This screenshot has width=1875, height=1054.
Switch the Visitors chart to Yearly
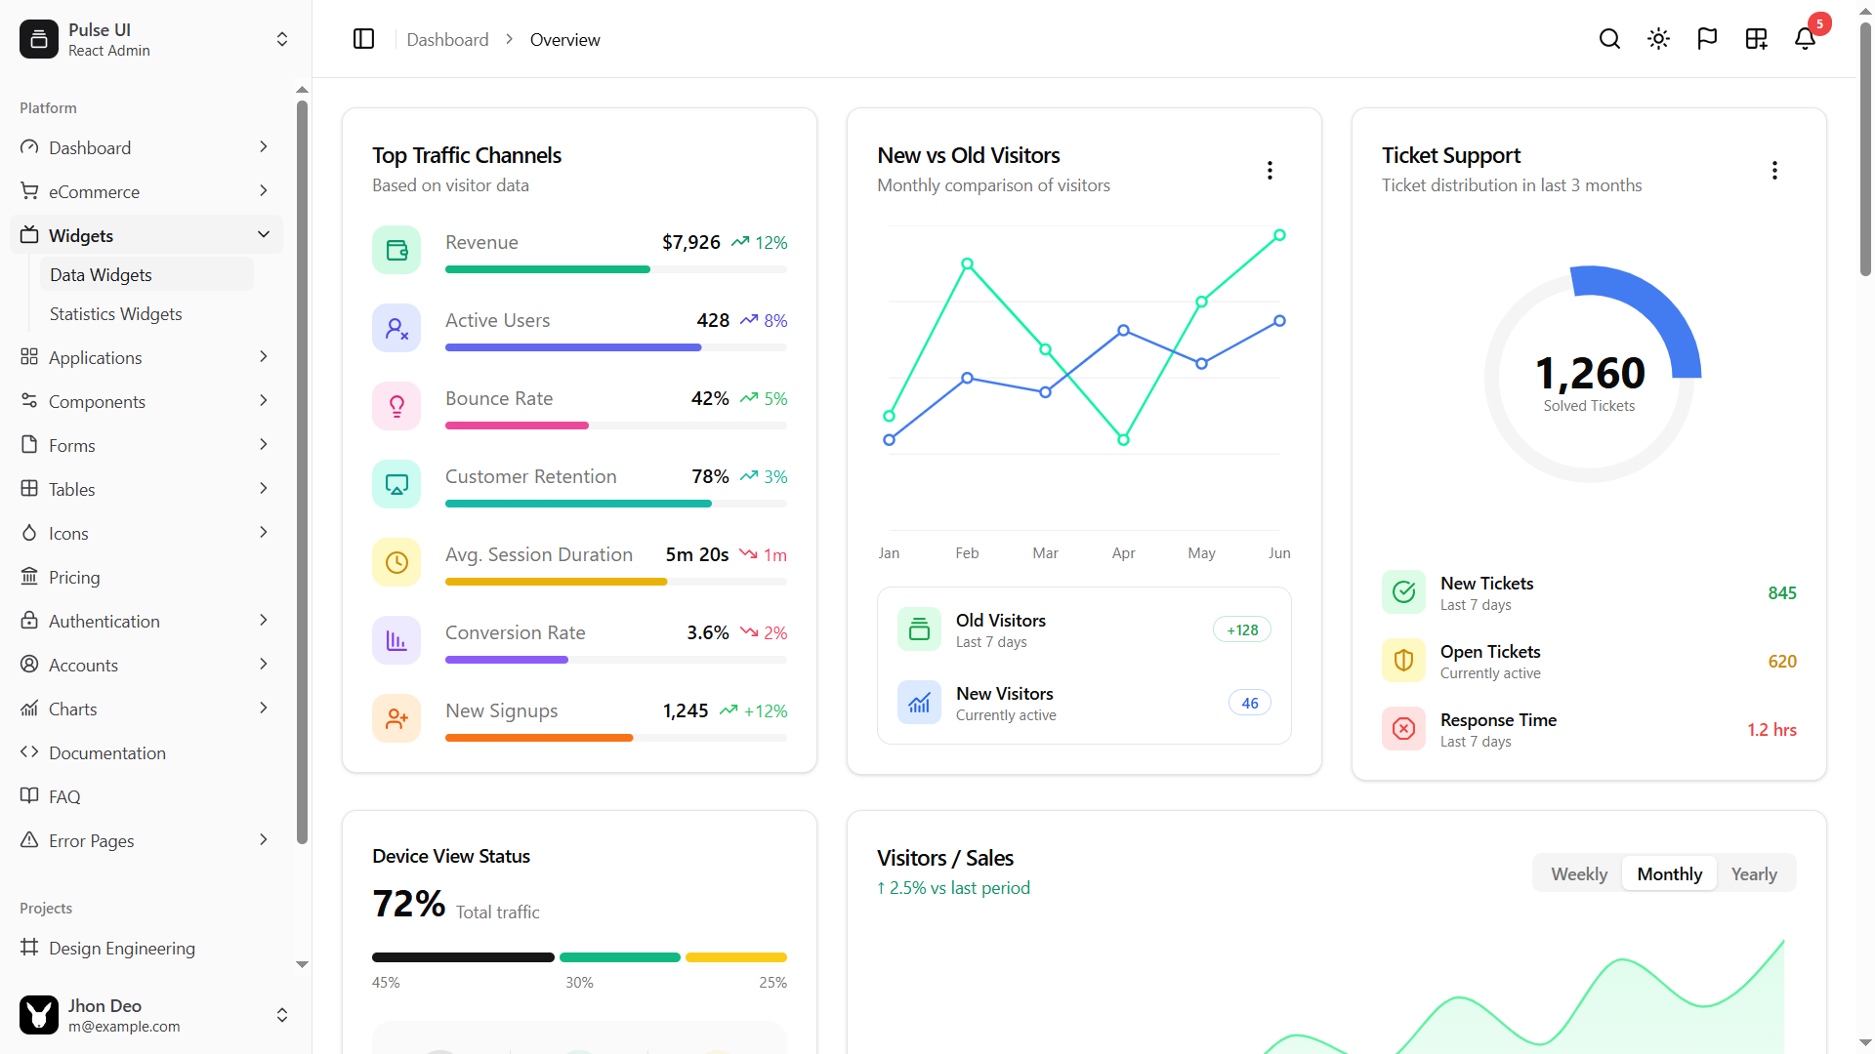[x=1753, y=873]
